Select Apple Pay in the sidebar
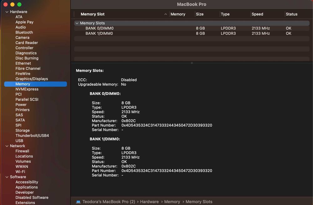Image resolution: width=313 pixels, height=205 pixels. point(24,22)
